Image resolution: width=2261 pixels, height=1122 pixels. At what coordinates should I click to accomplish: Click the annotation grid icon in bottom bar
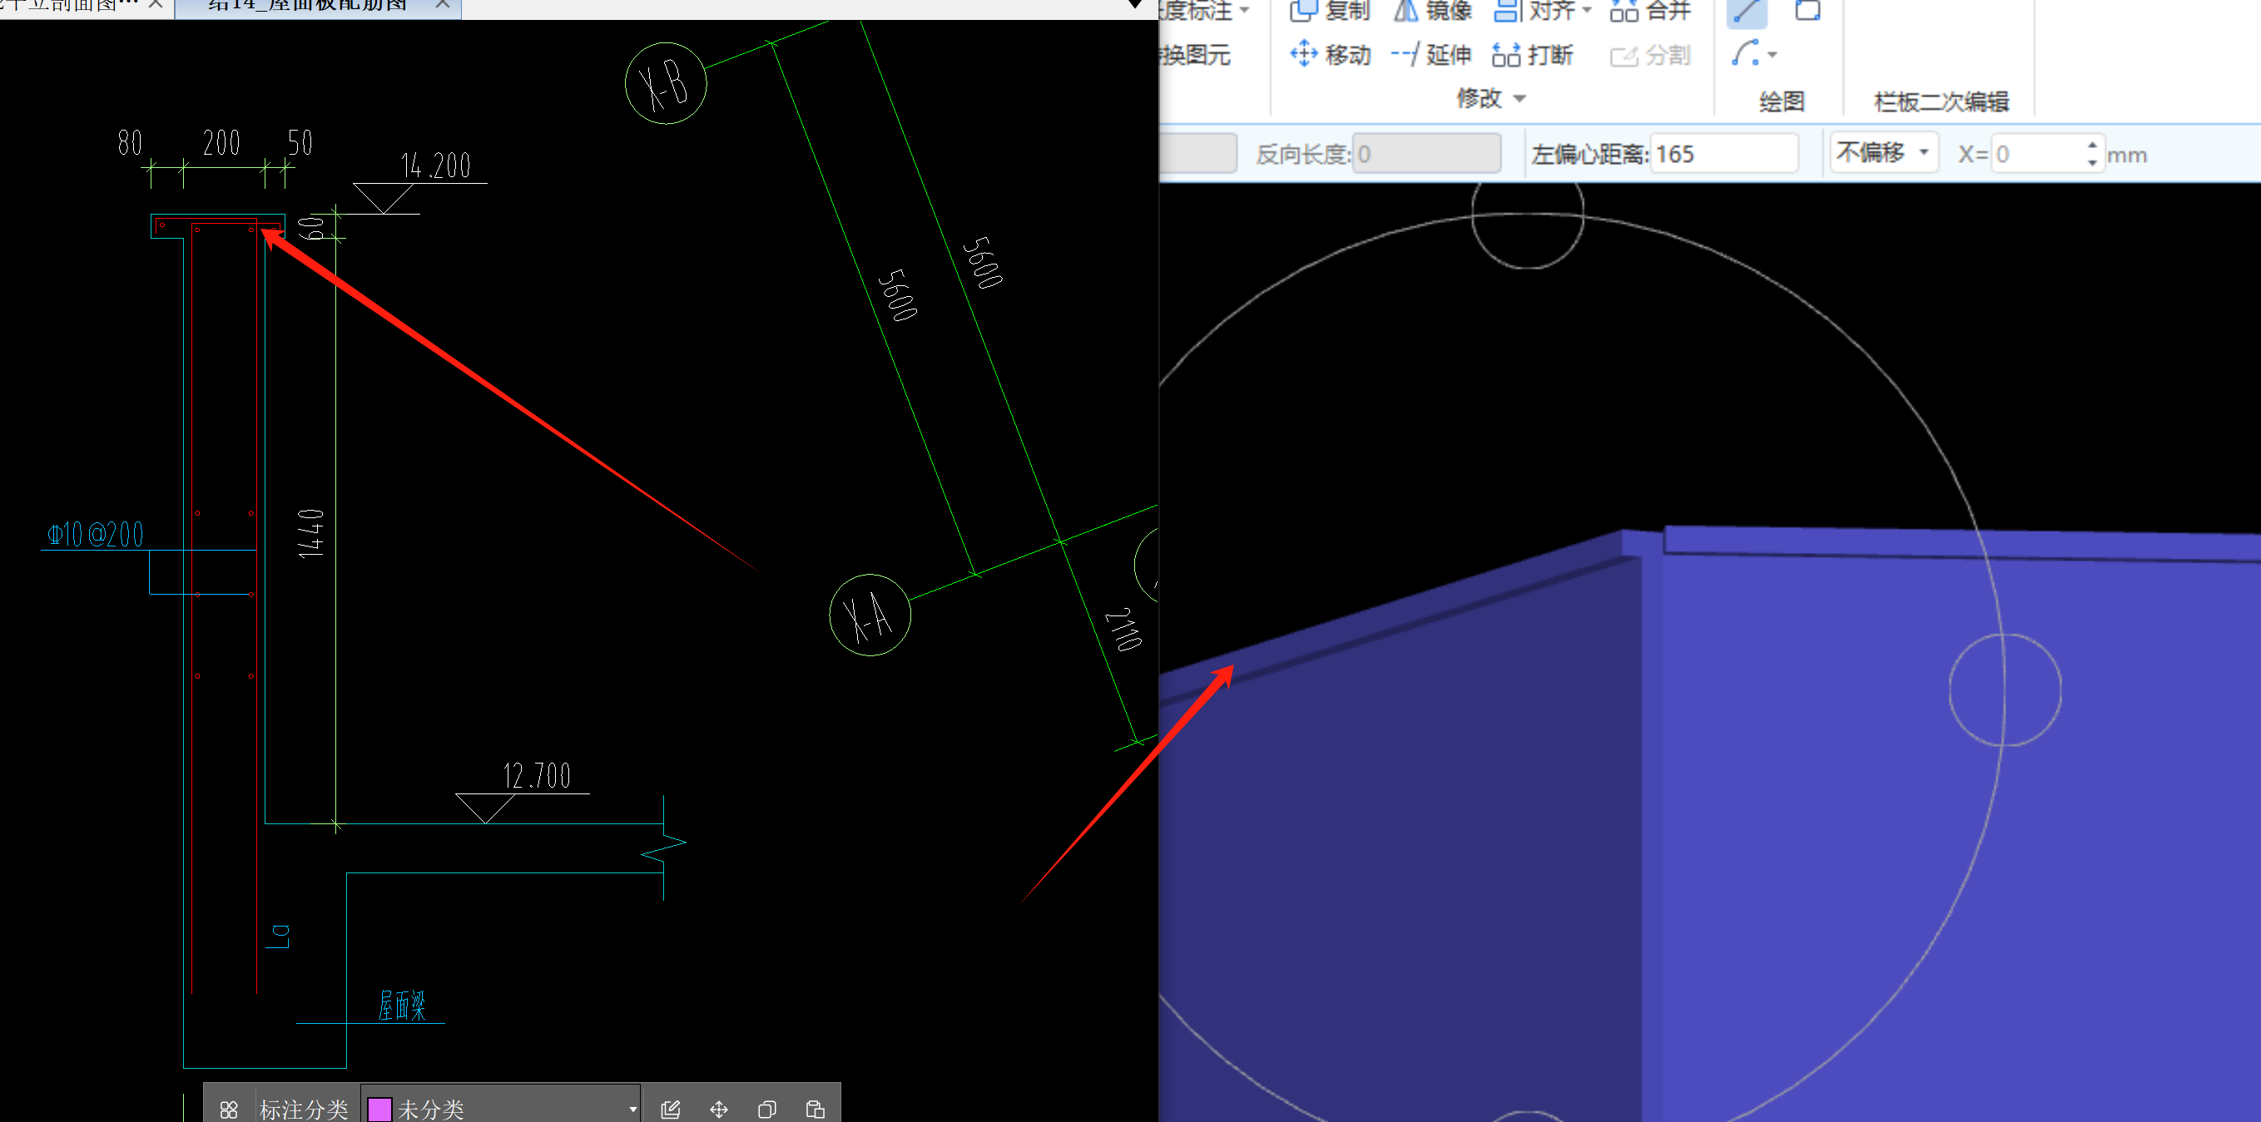[228, 1109]
